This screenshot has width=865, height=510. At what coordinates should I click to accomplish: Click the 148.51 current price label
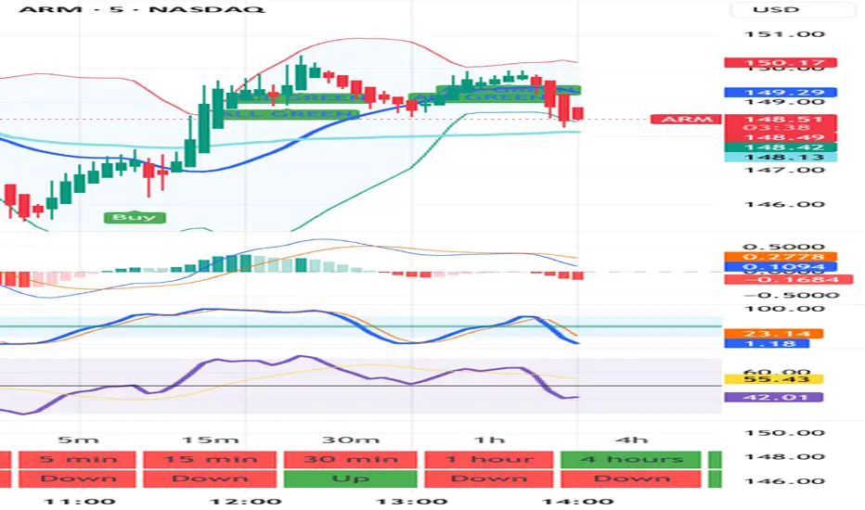pyautogui.click(x=781, y=119)
